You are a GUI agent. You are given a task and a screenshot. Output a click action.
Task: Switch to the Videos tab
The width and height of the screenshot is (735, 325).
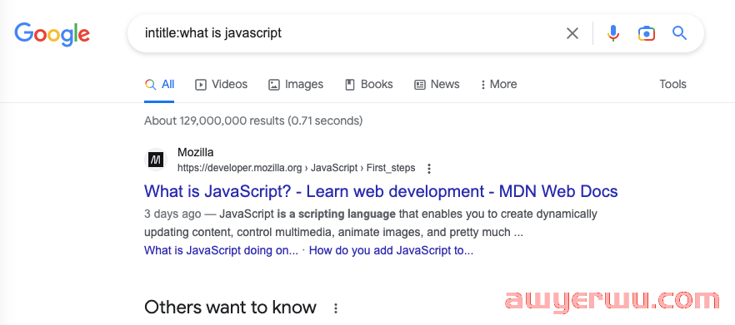[x=222, y=85]
